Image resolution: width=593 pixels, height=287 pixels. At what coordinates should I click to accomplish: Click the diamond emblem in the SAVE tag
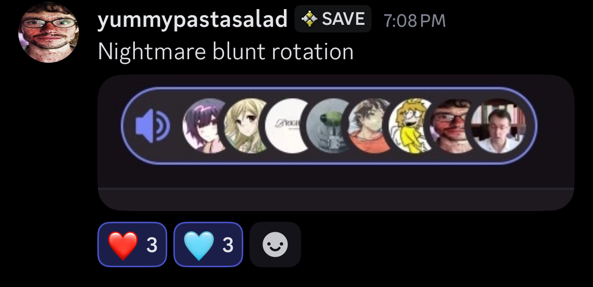coord(309,19)
